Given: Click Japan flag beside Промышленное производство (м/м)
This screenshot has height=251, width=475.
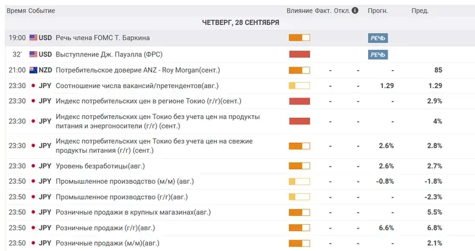Looking at the screenshot, I should pos(33,181).
